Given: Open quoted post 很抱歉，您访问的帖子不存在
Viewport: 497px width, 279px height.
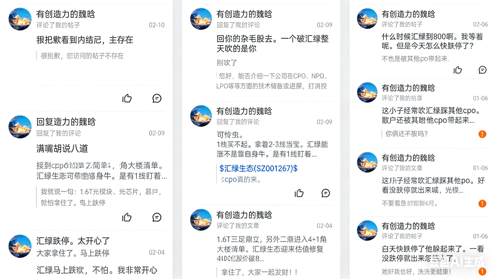Looking at the screenshot, I should coord(82,56).
